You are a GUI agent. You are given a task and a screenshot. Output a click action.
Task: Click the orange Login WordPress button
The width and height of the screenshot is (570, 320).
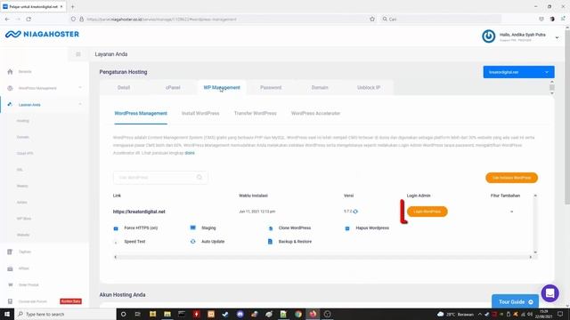click(427, 212)
